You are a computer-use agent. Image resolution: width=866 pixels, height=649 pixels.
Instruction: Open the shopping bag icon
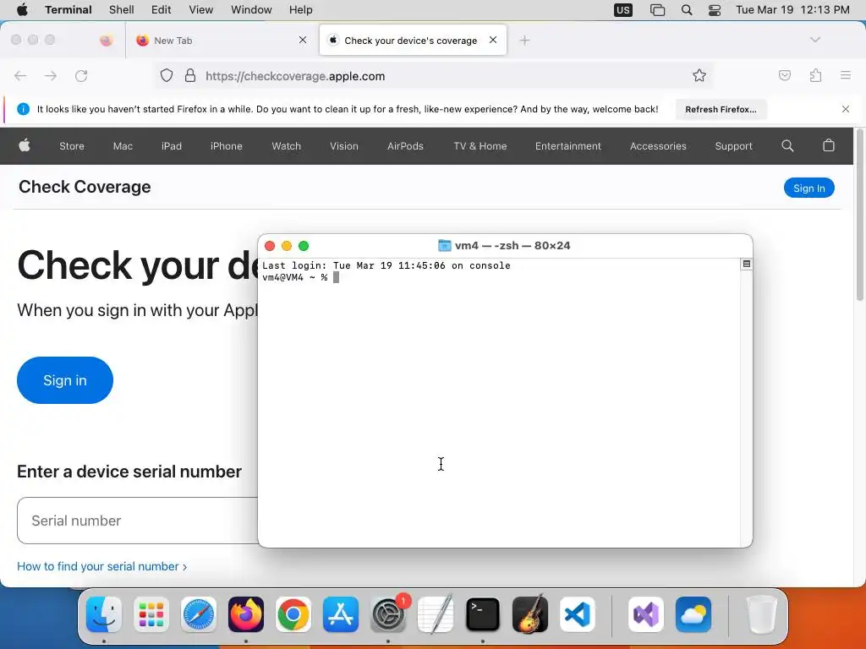pos(829,145)
